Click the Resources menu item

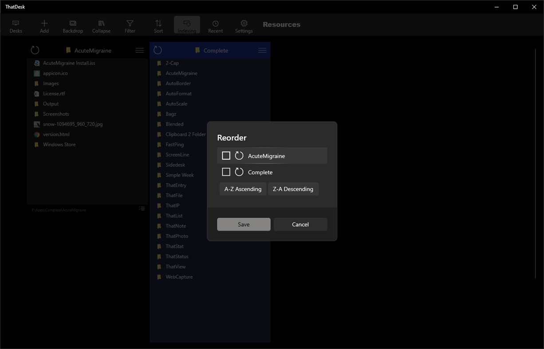(281, 24)
